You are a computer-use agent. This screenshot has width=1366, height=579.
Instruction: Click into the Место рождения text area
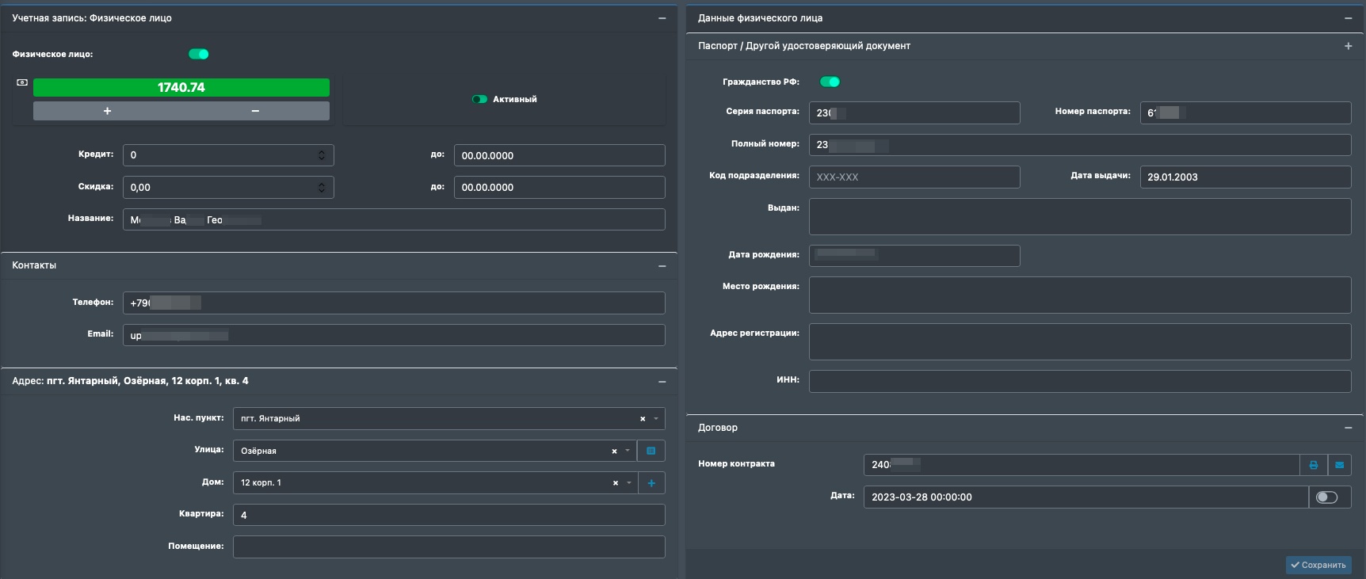(1080, 295)
